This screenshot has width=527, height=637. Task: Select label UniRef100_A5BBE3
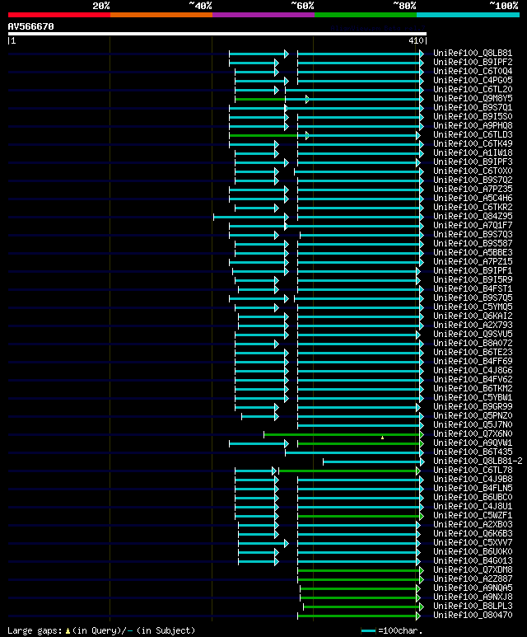(473, 252)
